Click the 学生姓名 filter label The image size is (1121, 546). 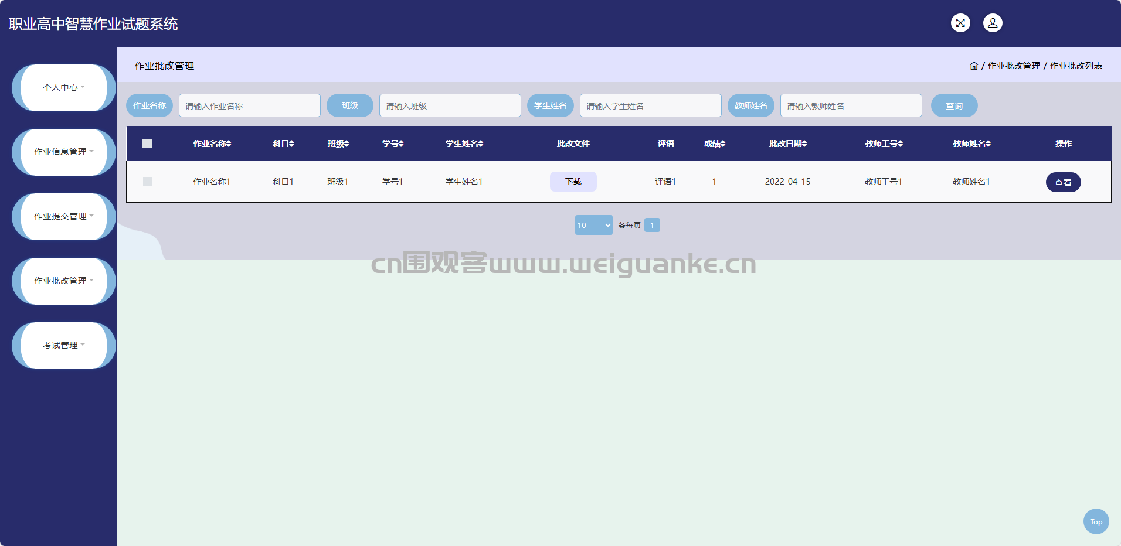point(551,105)
